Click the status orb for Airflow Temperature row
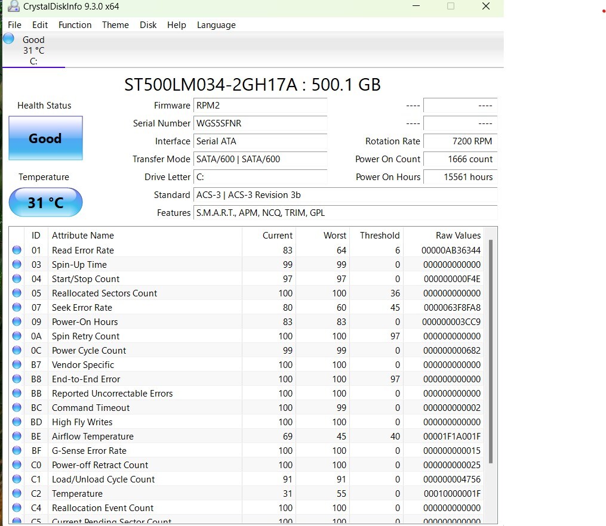 pos(17,437)
